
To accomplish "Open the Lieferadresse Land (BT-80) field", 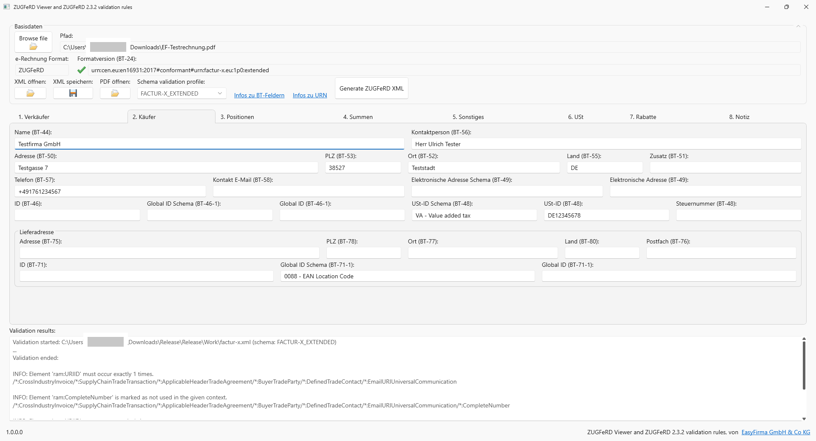I will [x=602, y=253].
